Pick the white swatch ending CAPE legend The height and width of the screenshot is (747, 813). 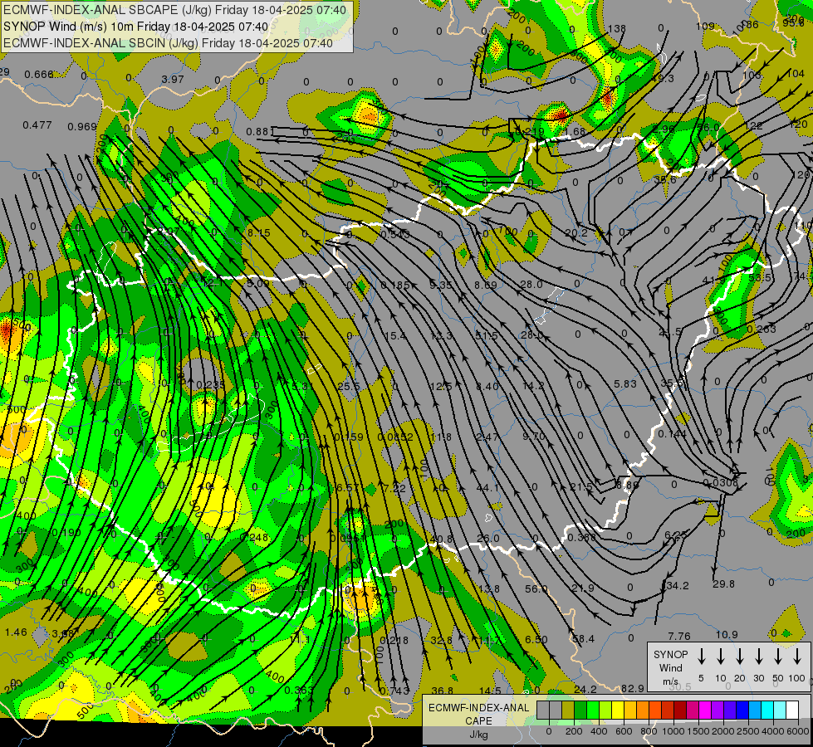[791, 710]
